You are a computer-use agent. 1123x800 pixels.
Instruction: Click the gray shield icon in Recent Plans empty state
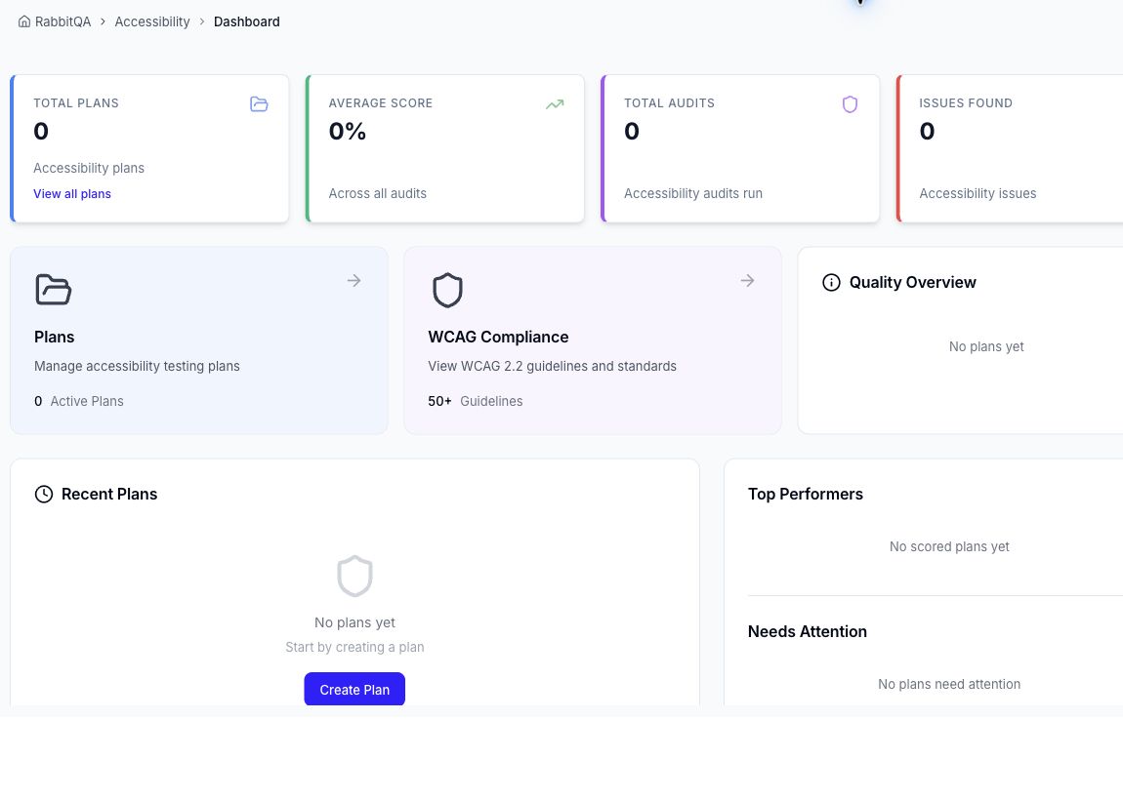[x=354, y=576]
